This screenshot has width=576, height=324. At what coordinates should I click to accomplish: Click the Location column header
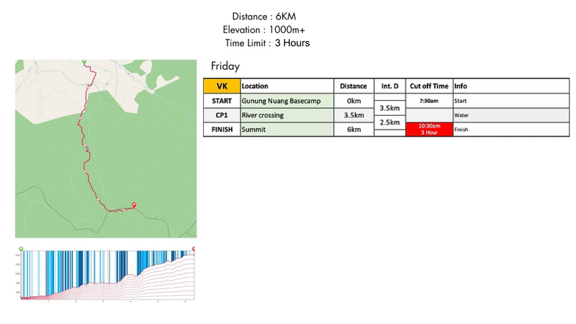[287, 86]
